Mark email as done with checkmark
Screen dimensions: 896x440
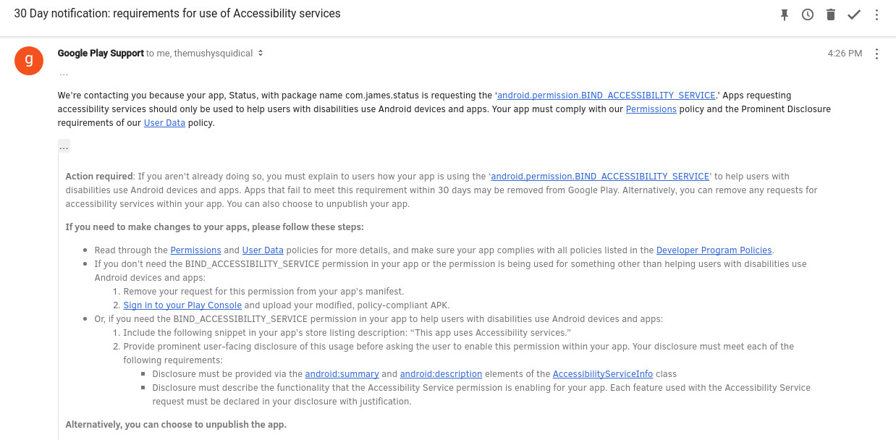pyautogui.click(x=854, y=14)
